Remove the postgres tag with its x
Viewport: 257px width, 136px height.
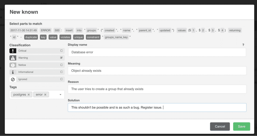[x=29, y=95]
